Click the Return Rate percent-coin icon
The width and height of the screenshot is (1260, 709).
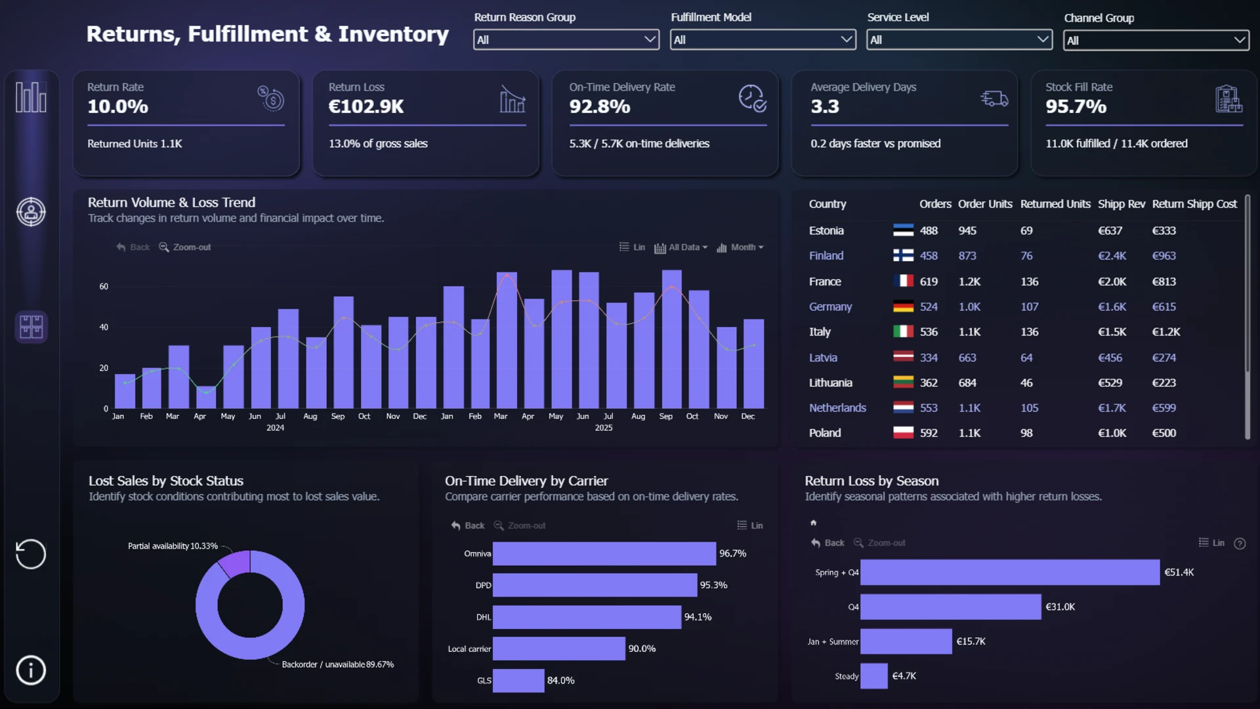point(270,98)
